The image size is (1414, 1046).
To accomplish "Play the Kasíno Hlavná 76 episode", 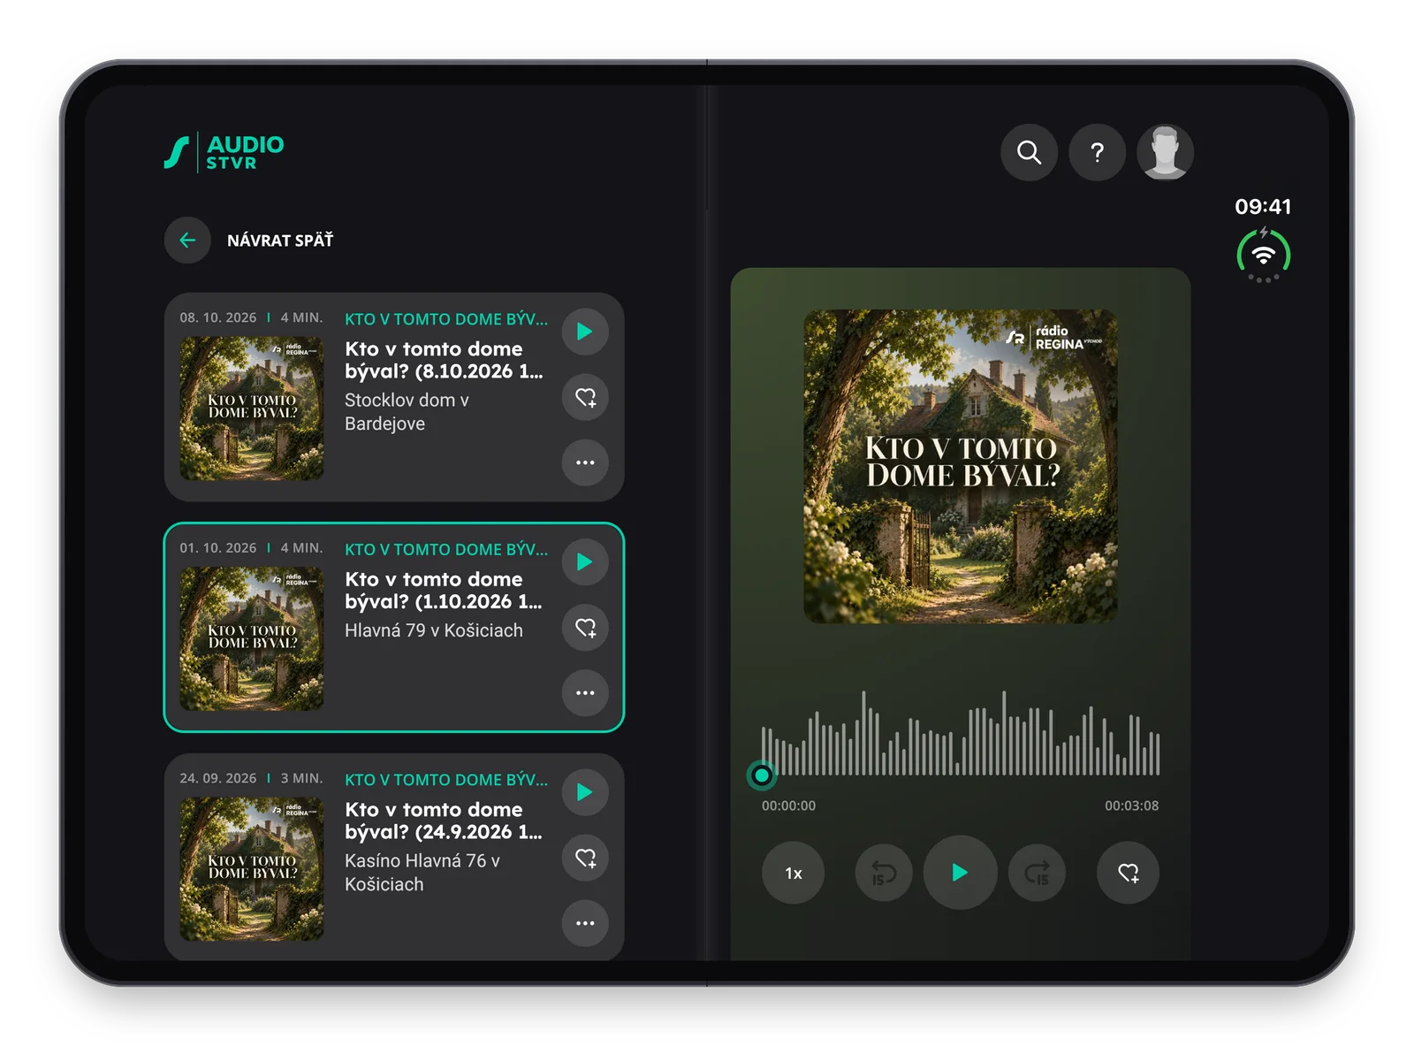I will 585,792.
